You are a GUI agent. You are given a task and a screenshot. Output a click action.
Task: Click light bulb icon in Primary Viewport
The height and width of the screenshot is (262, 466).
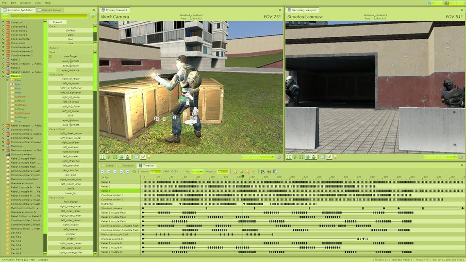[x=149, y=157]
